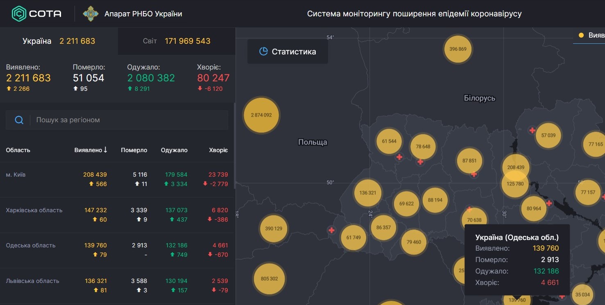Click the red cross marker near 57 039
Image resolution: width=605 pixels, height=305 pixels.
(x=532, y=130)
